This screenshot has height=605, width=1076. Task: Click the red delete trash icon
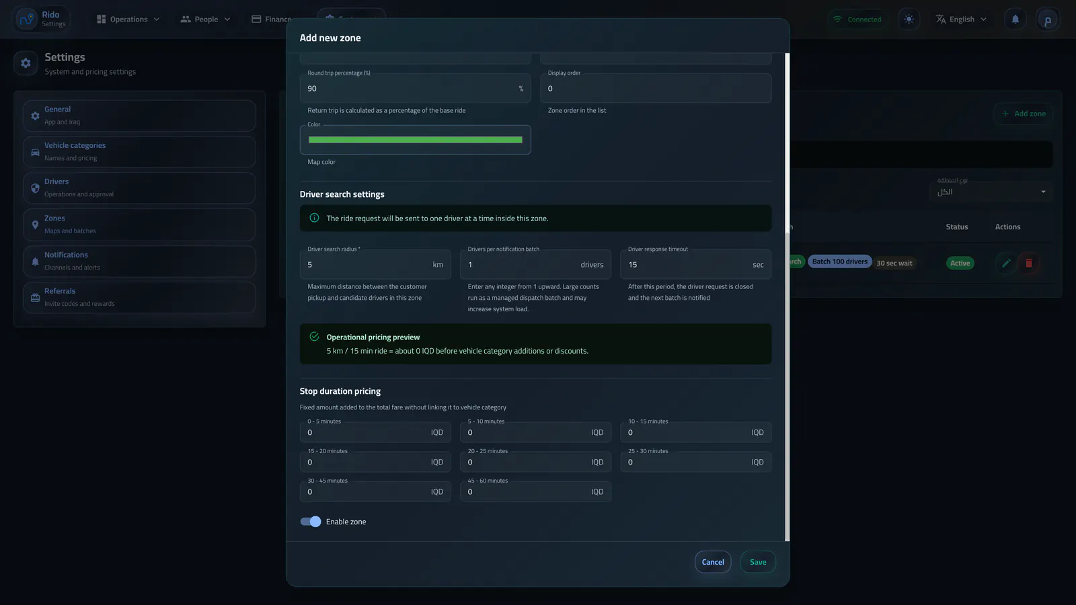point(1029,263)
